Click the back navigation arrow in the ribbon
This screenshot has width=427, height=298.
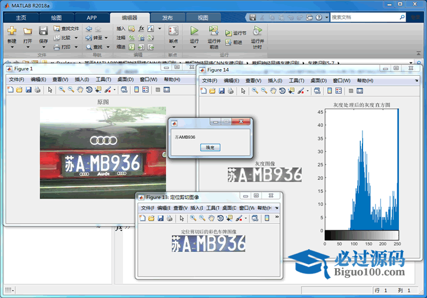[89, 29]
